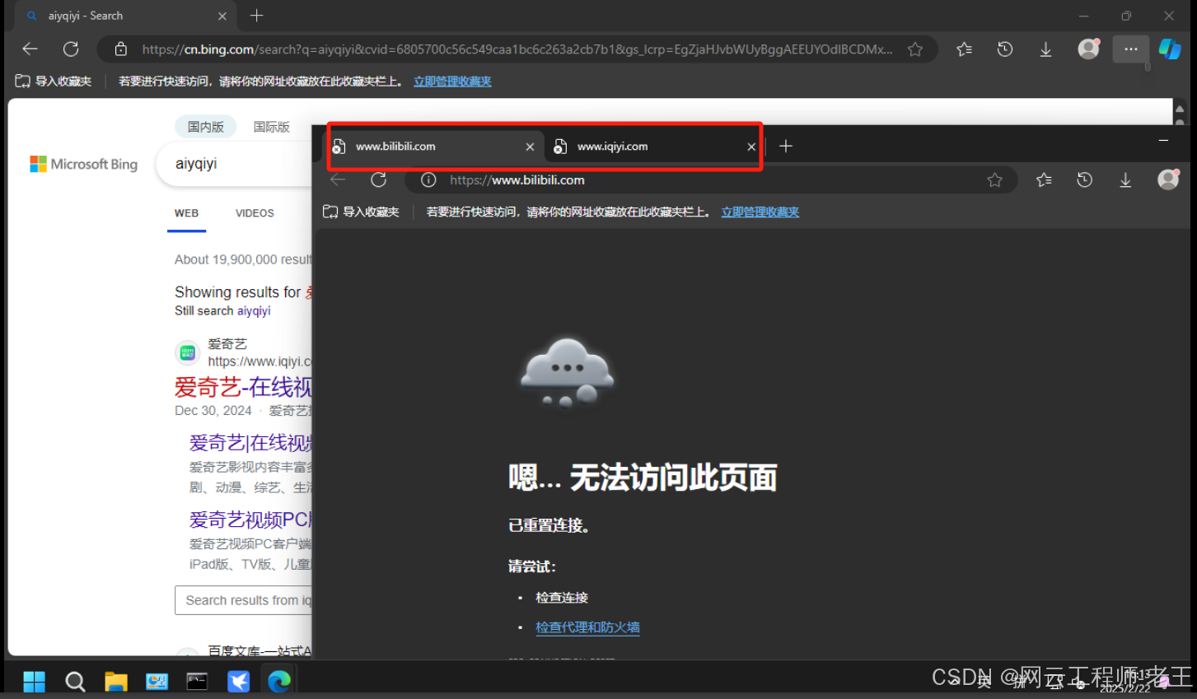Click the Bing search box containing aiyqiyi
This screenshot has width=1197, height=699.
[x=235, y=164]
